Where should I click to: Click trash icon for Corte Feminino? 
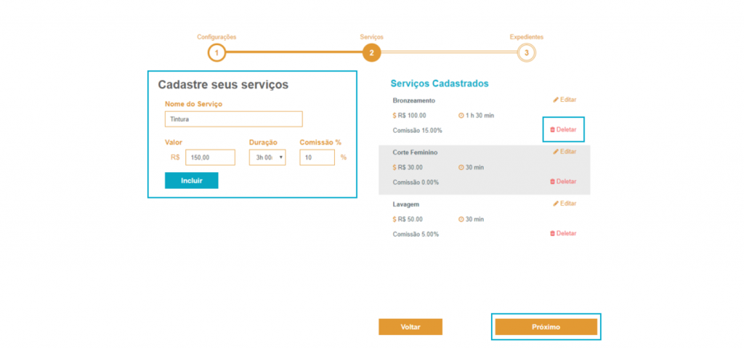pos(552,182)
